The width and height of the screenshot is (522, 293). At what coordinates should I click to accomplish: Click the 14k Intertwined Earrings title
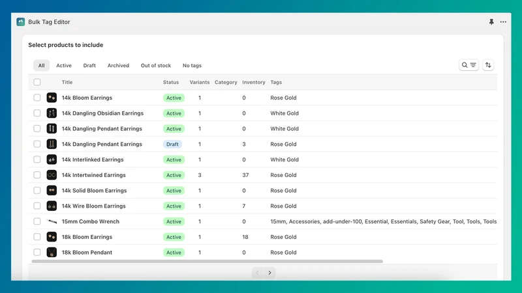[x=93, y=175]
